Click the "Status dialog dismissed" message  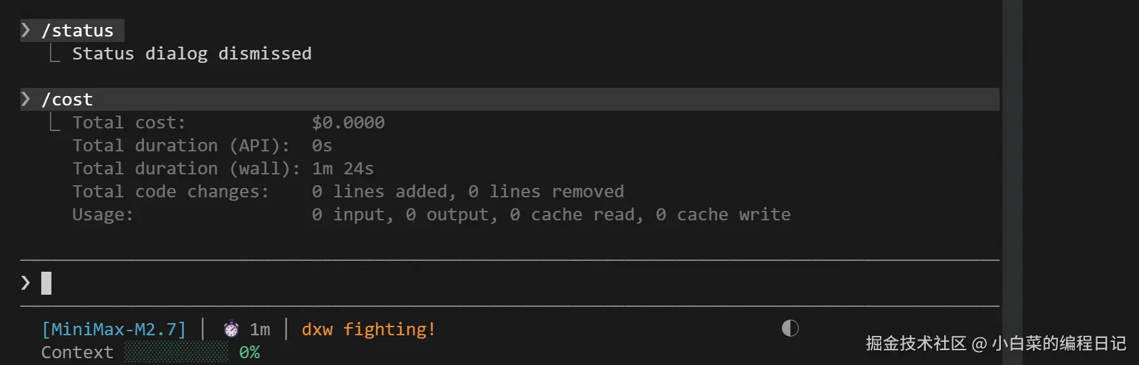tap(192, 53)
